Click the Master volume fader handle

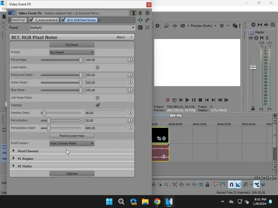click(253, 67)
